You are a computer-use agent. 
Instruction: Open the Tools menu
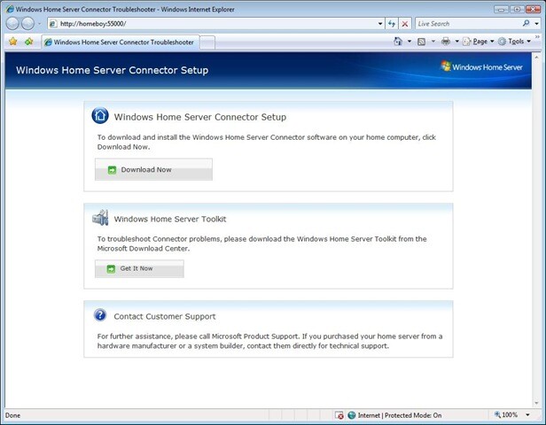515,42
